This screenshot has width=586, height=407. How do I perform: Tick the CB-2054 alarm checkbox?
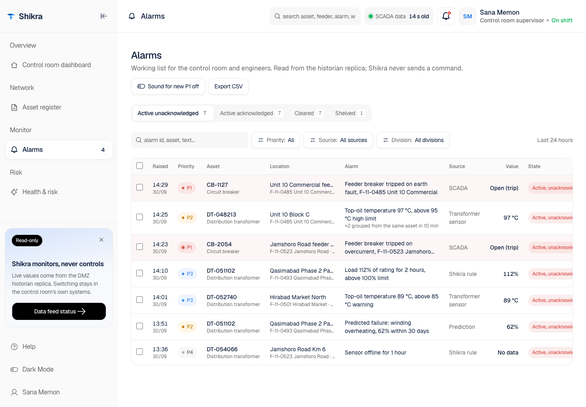[140, 247]
